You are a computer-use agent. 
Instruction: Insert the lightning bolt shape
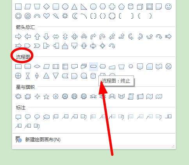(x=56, y=16)
